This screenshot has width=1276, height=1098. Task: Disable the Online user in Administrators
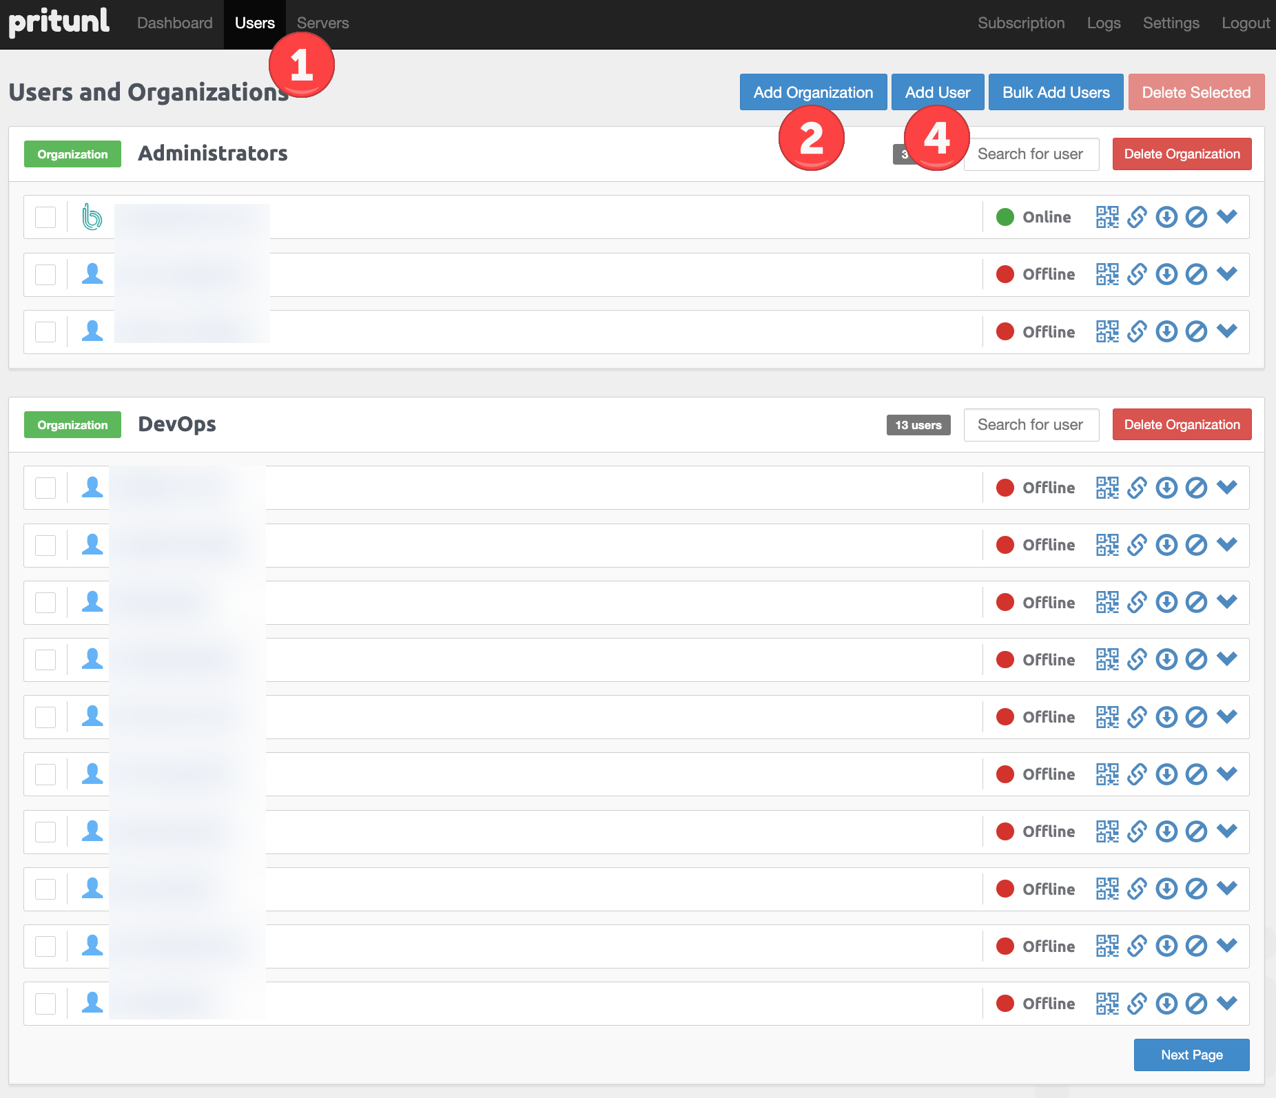click(1196, 217)
